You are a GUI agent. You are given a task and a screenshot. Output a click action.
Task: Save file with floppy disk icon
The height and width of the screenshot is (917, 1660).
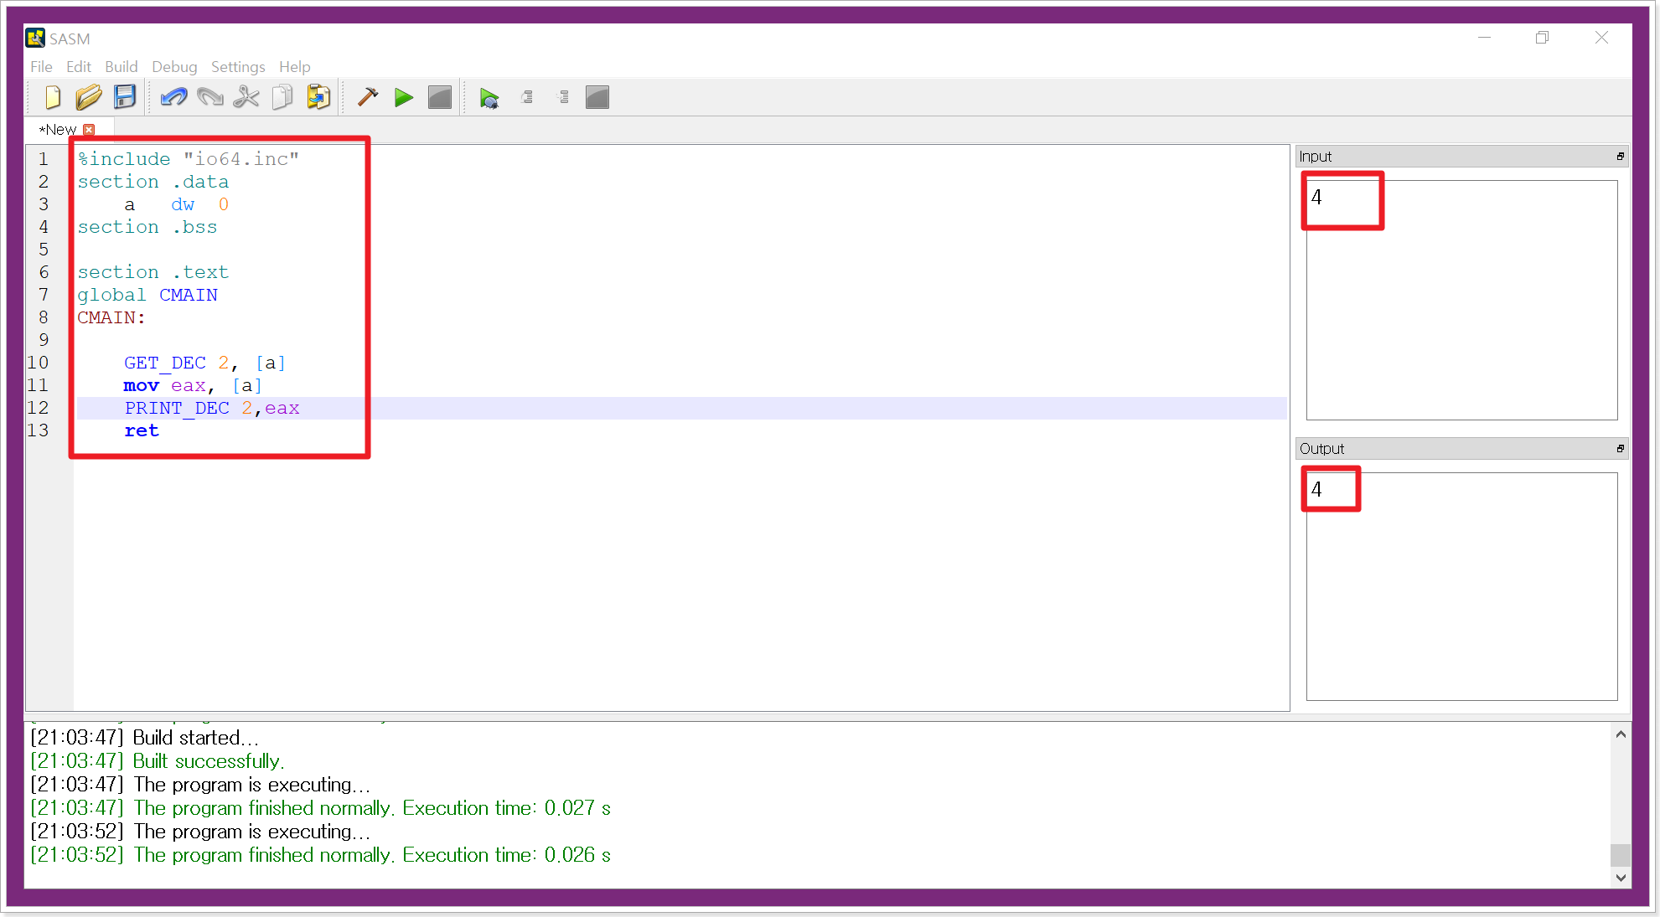[x=125, y=98]
